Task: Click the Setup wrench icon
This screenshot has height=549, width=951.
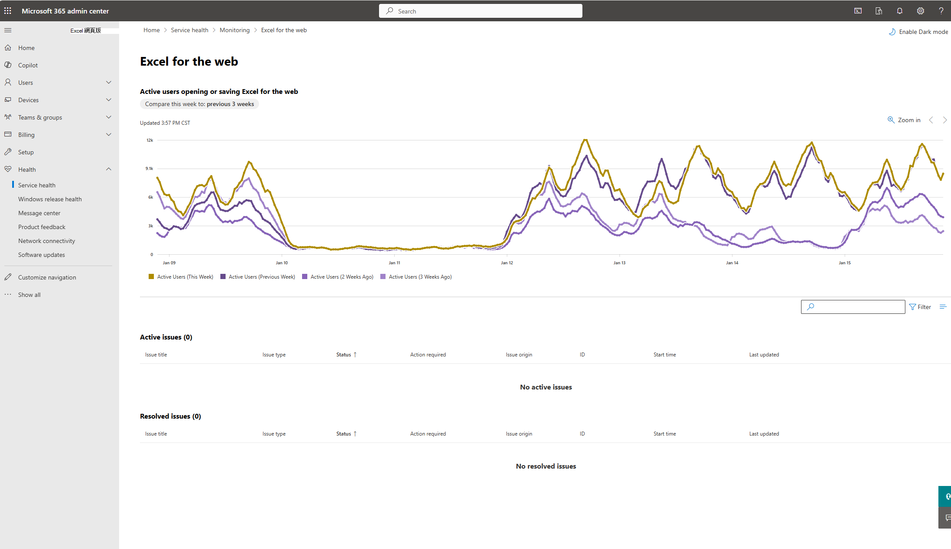Action: (x=8, y=152)
